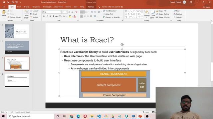Expand the Section dropdown
This screenshot has height=119, width=213.
click(35, 17)
